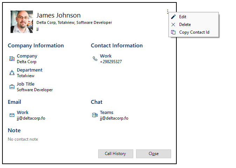
Task: Click the work email jj@deltacorp.fo under Email
Action: (31, 118)
